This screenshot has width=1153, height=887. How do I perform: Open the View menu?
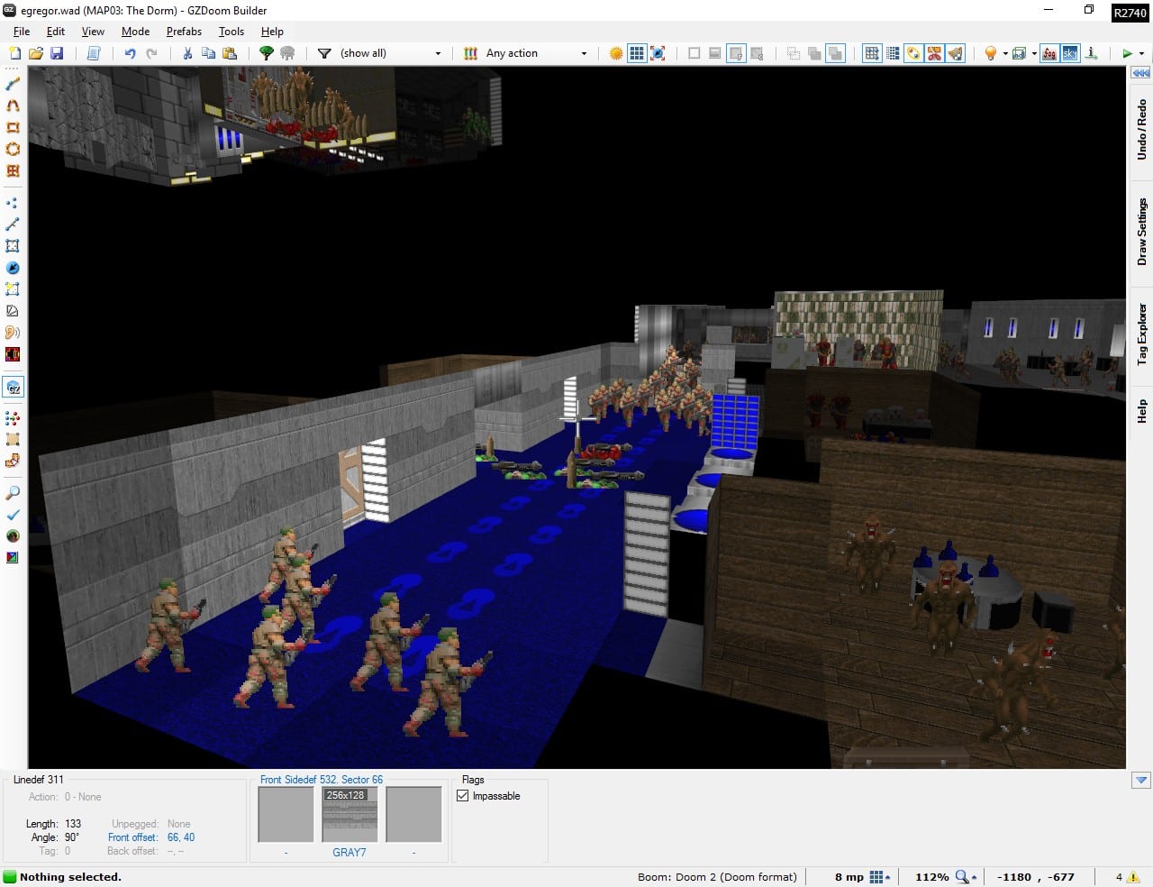tap(93, 31)
